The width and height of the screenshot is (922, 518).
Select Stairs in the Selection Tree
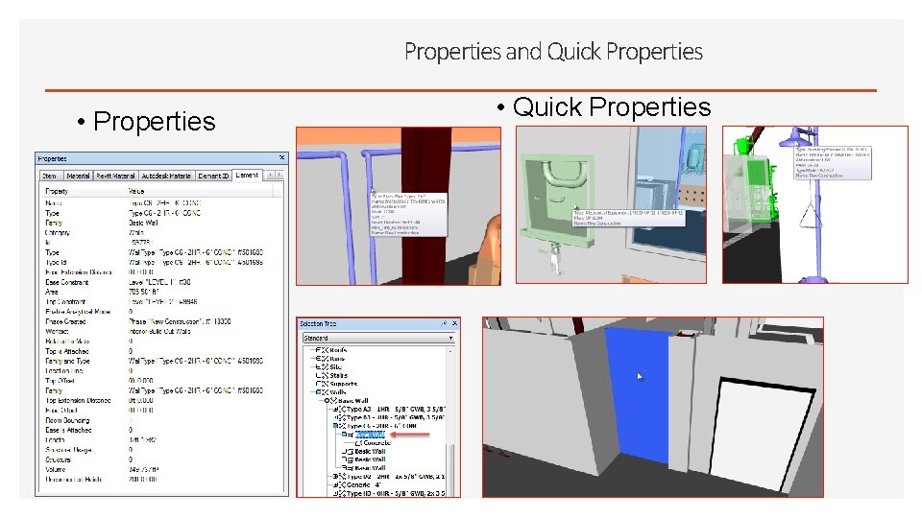coord(339,375)
